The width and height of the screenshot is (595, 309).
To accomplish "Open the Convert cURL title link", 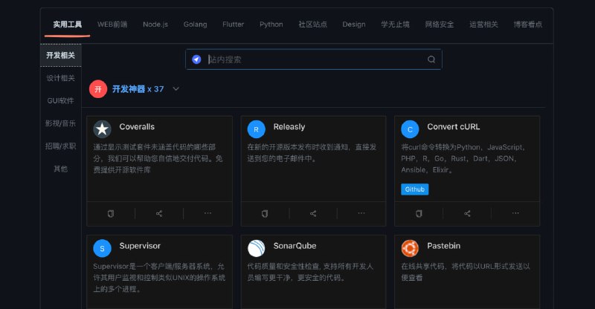I will 454,127.
